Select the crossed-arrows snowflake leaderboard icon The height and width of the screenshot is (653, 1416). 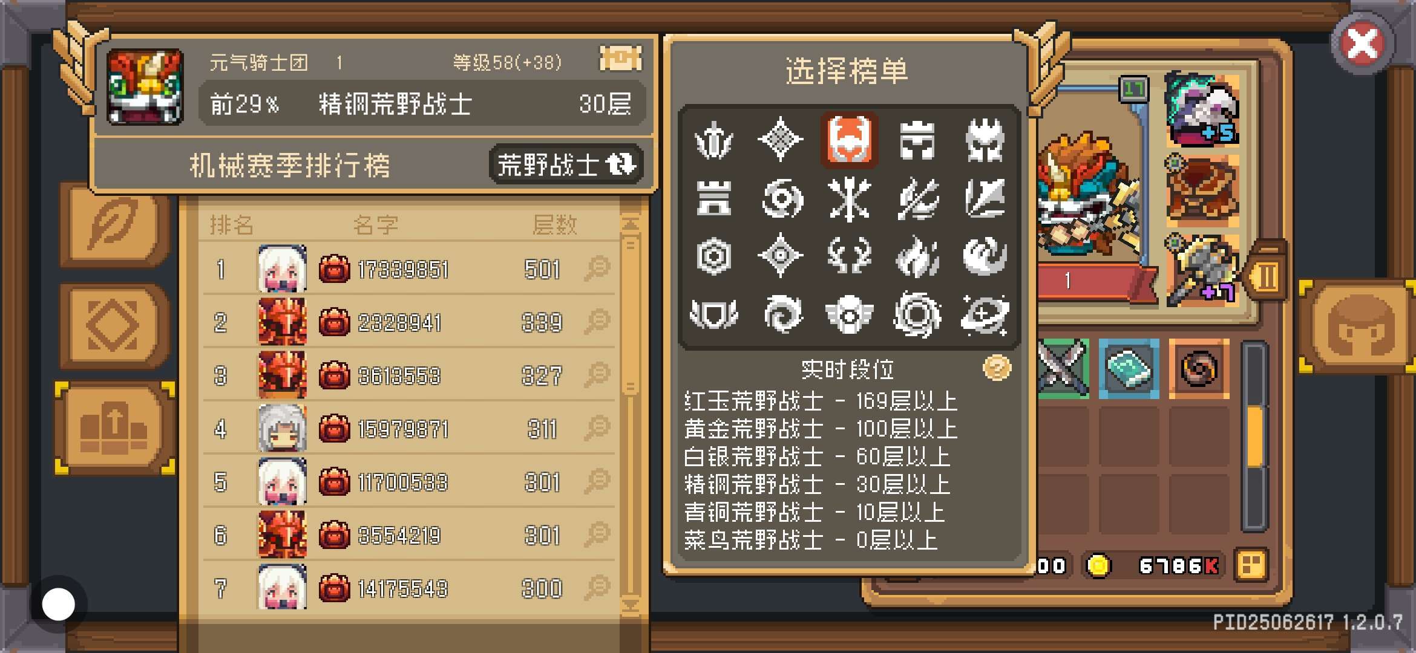849,199
